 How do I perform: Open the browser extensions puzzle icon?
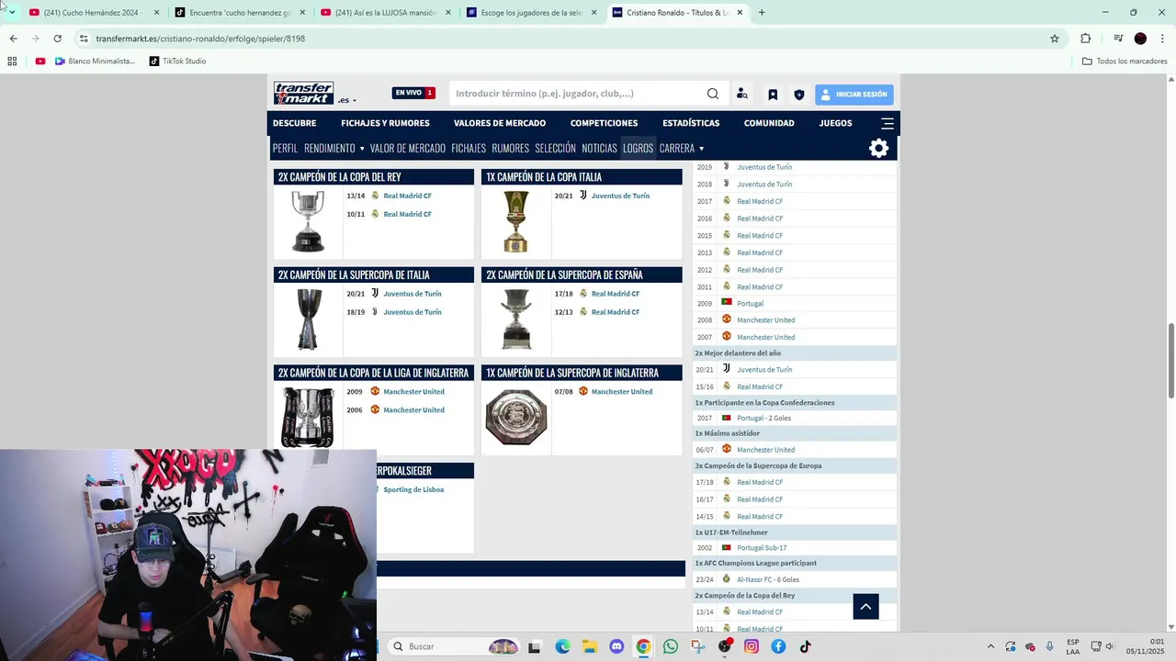pyautogui.click(x=1086, y=39)
